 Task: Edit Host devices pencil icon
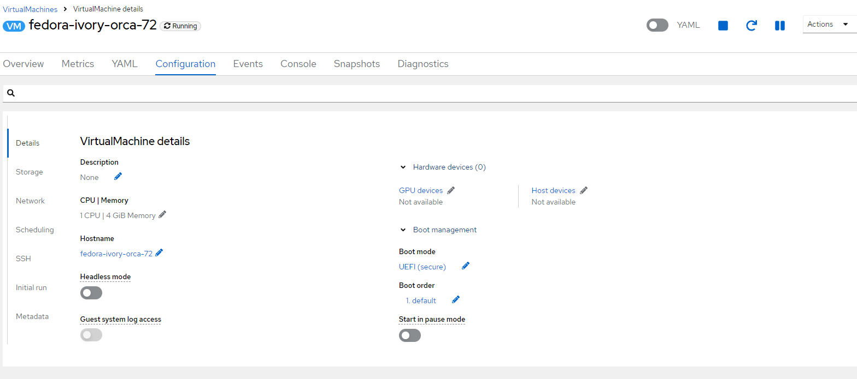(584, 190)
